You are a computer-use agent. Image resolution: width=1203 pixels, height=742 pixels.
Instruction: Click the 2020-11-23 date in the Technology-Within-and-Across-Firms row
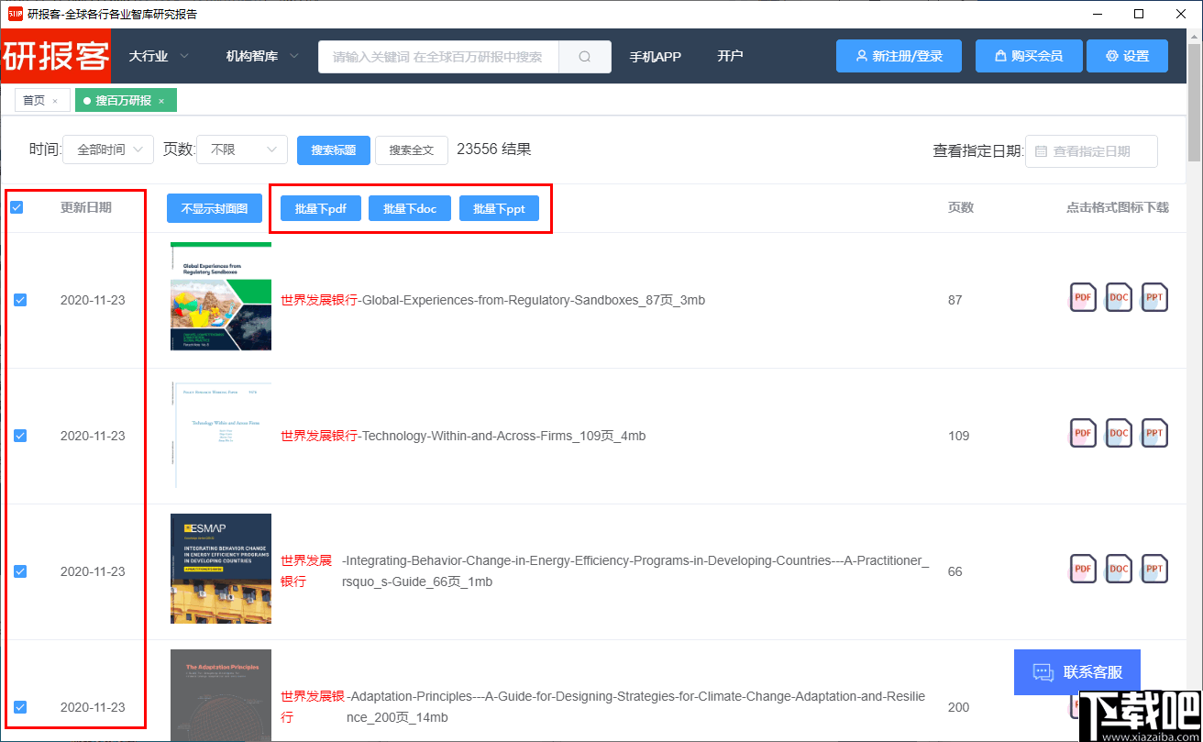click(x=93, y=436)
